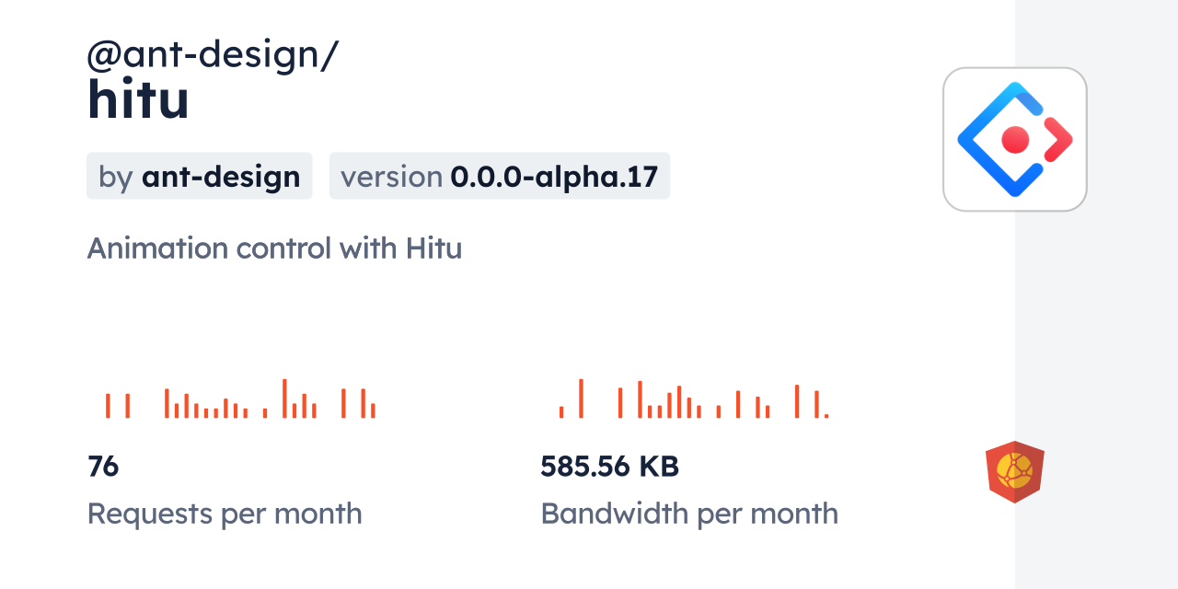Viewport: 1178px width, 589px height.
Task: Click the Ant Design logo icon
Action: point(1014,139)
